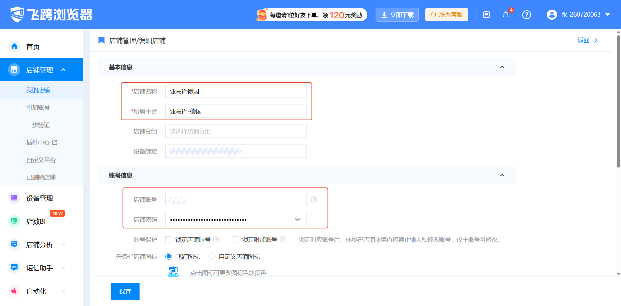This screenshot has height=306, width=621.
Task: Click the 保存 button
Action: click(125, 291)
